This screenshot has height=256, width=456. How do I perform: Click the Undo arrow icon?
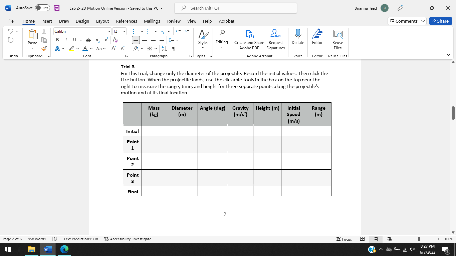(11, 31)
